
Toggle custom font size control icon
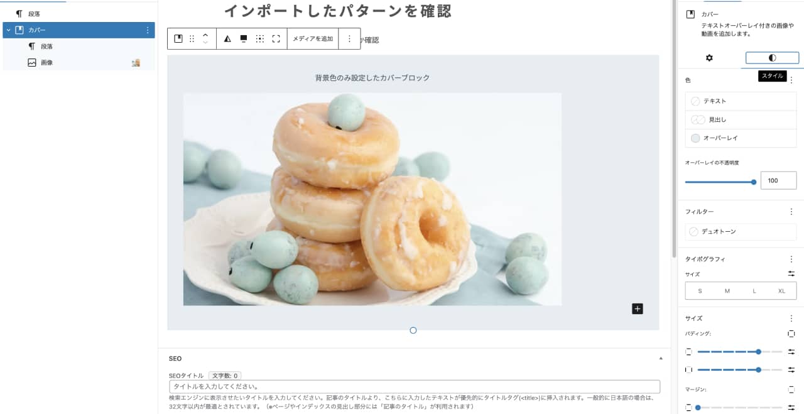click(x=791, y=274)
